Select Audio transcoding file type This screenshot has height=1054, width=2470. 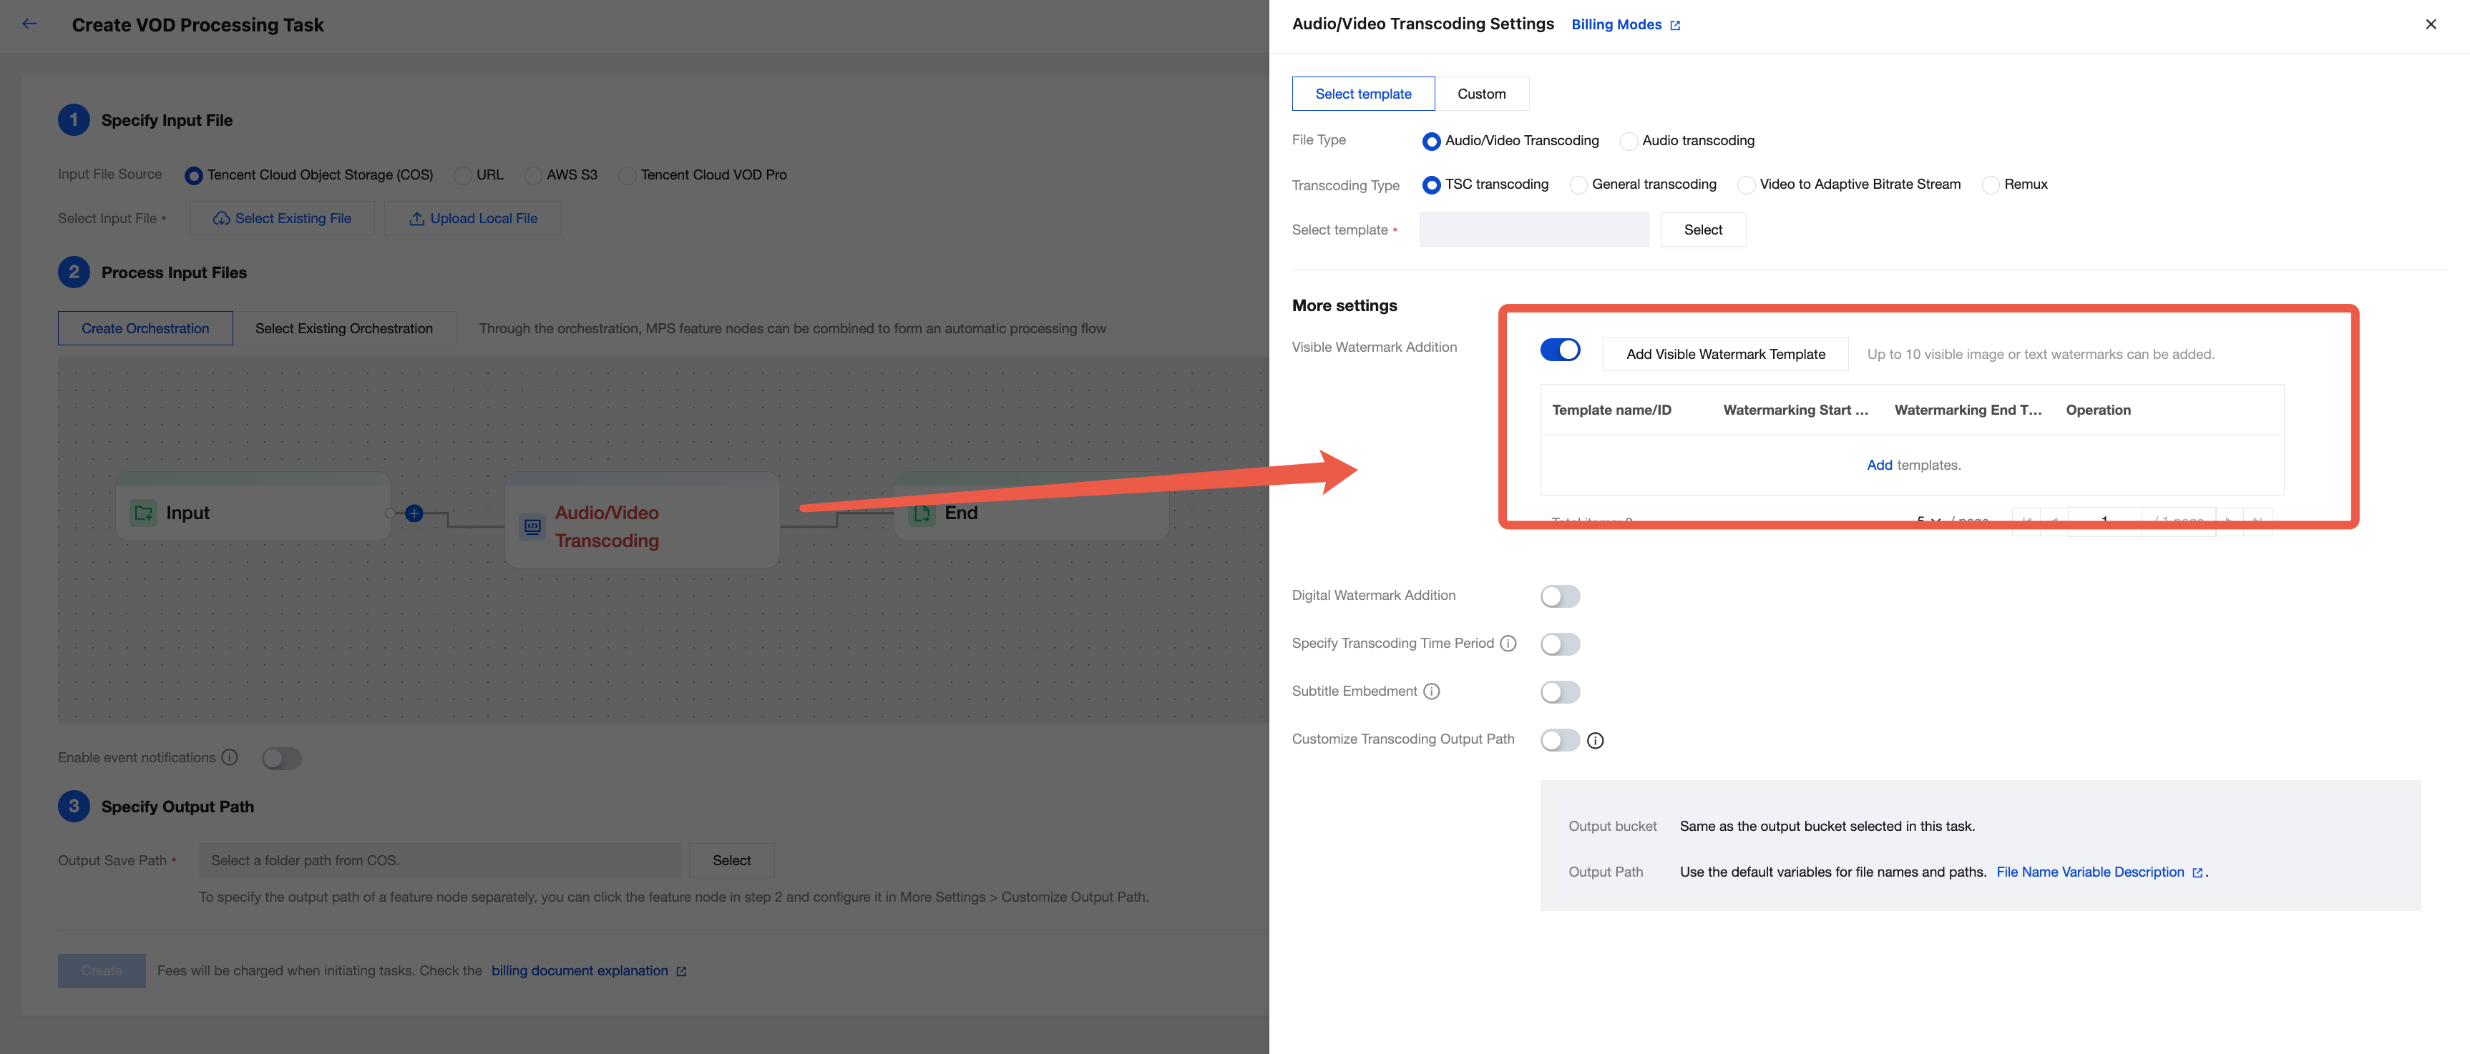[1629, 141]
